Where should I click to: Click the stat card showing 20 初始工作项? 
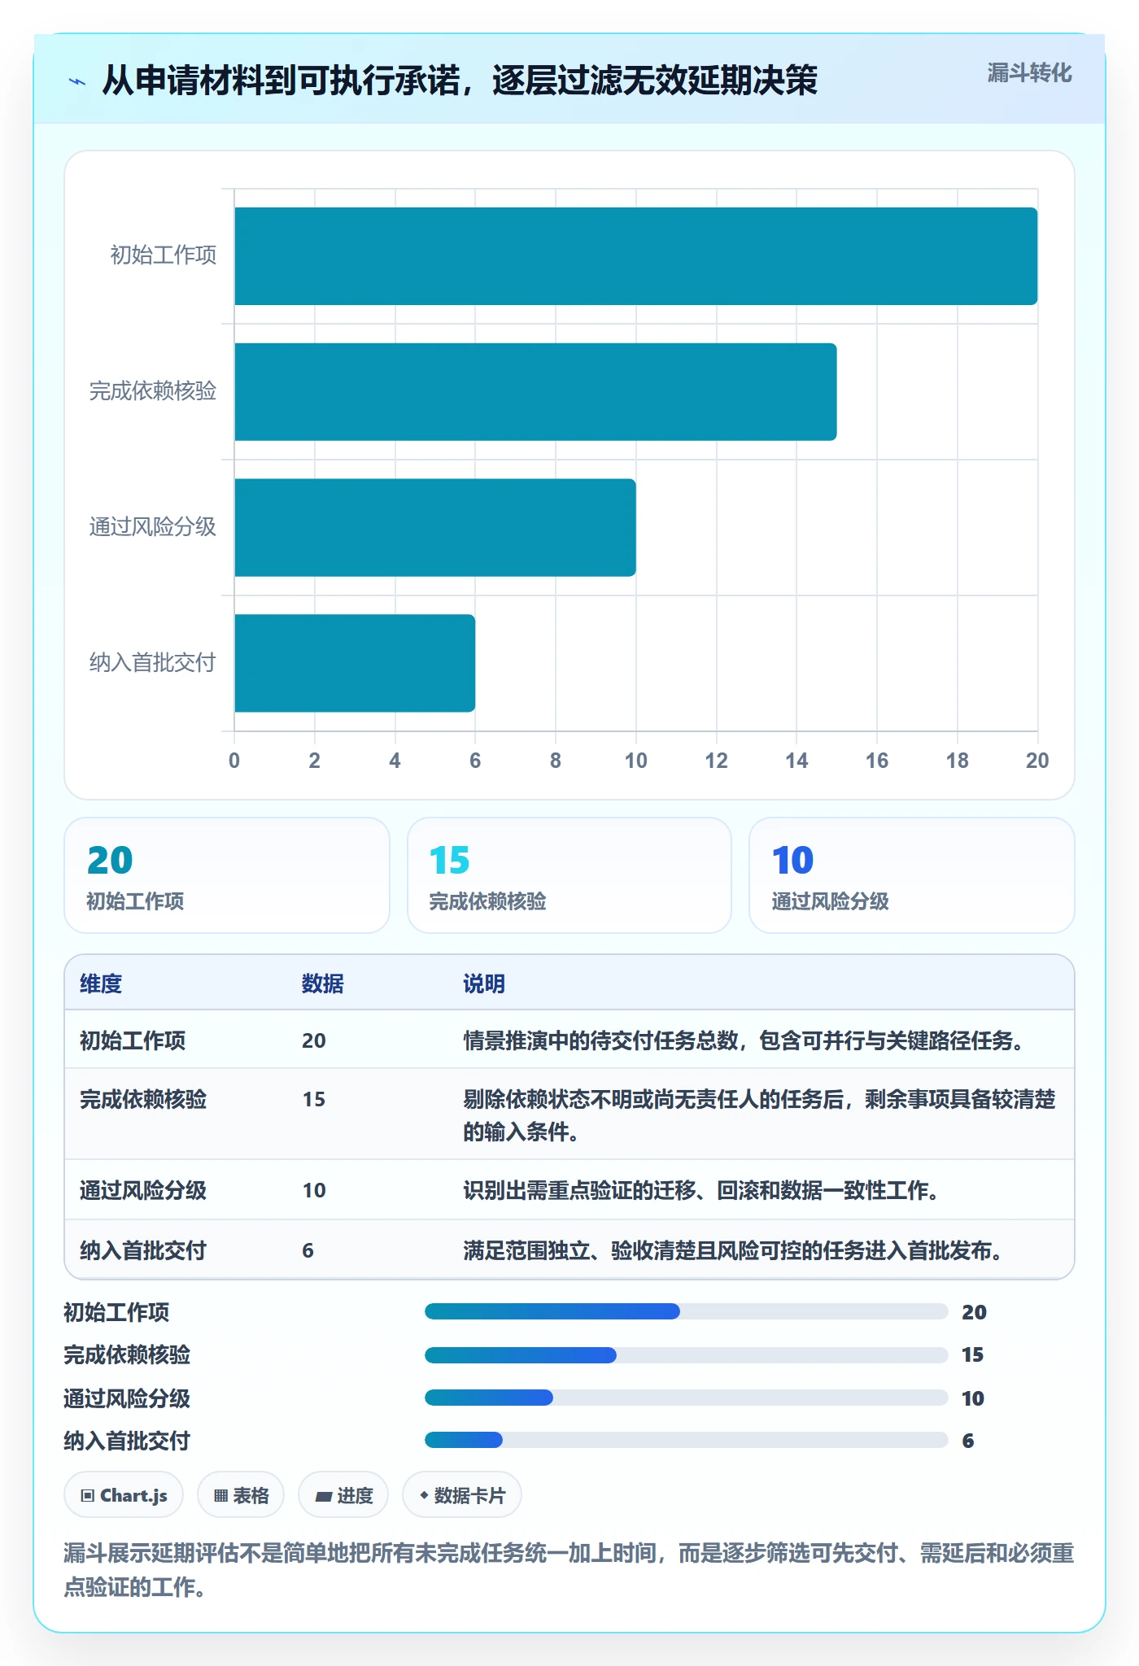pyautogui.click(x=227, y=875)
